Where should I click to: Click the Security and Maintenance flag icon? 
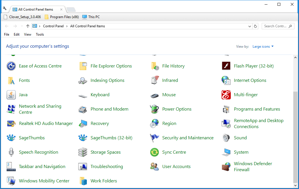[x=155, y=138]
